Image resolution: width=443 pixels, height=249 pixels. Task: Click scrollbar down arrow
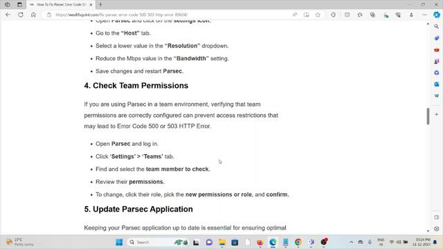(428, 231)
